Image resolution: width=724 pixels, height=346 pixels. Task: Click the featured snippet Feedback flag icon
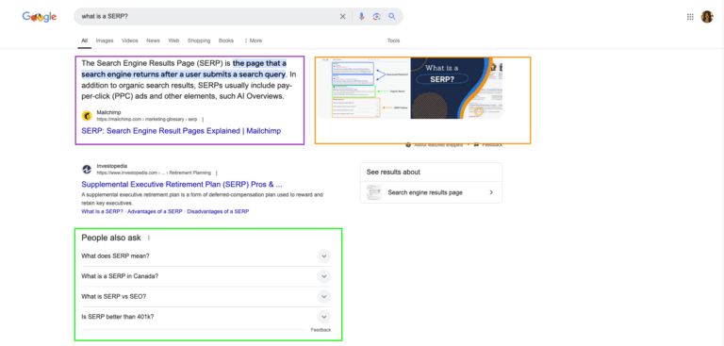pyautogui.click(x=476, y=145)
